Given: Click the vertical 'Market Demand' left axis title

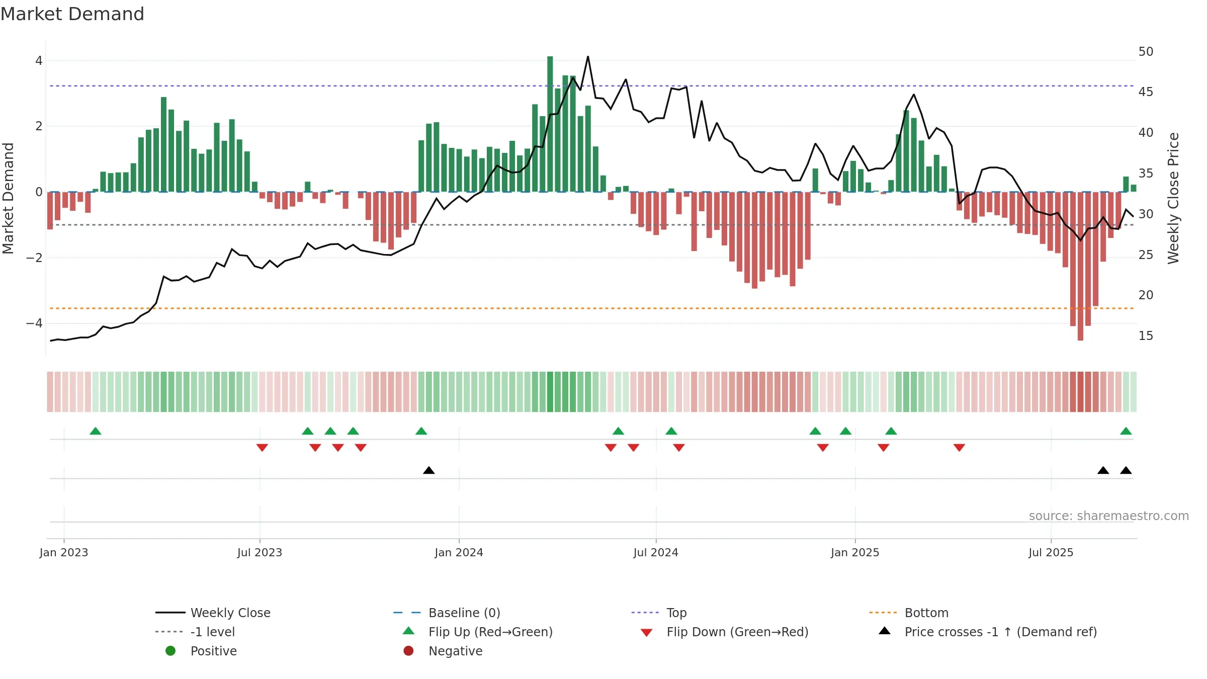Looking at the screenshot, I should (9, 198).
